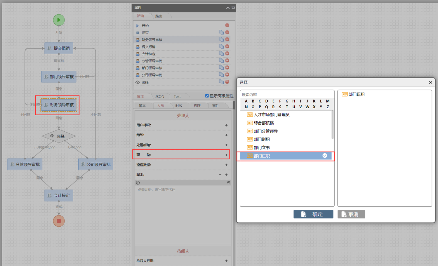438x266 pixels.
Task: Copy the 公司领导审批 activity entry
Action: 221,75
